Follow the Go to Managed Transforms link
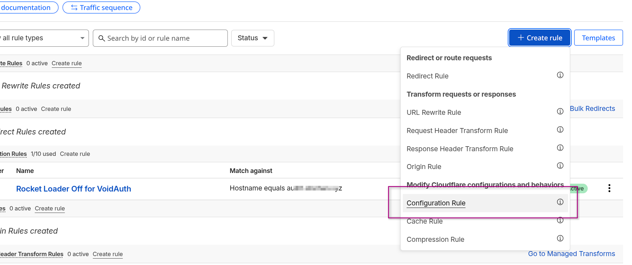Viewport: 632px width, 265px height. click(x=571, y=254)
